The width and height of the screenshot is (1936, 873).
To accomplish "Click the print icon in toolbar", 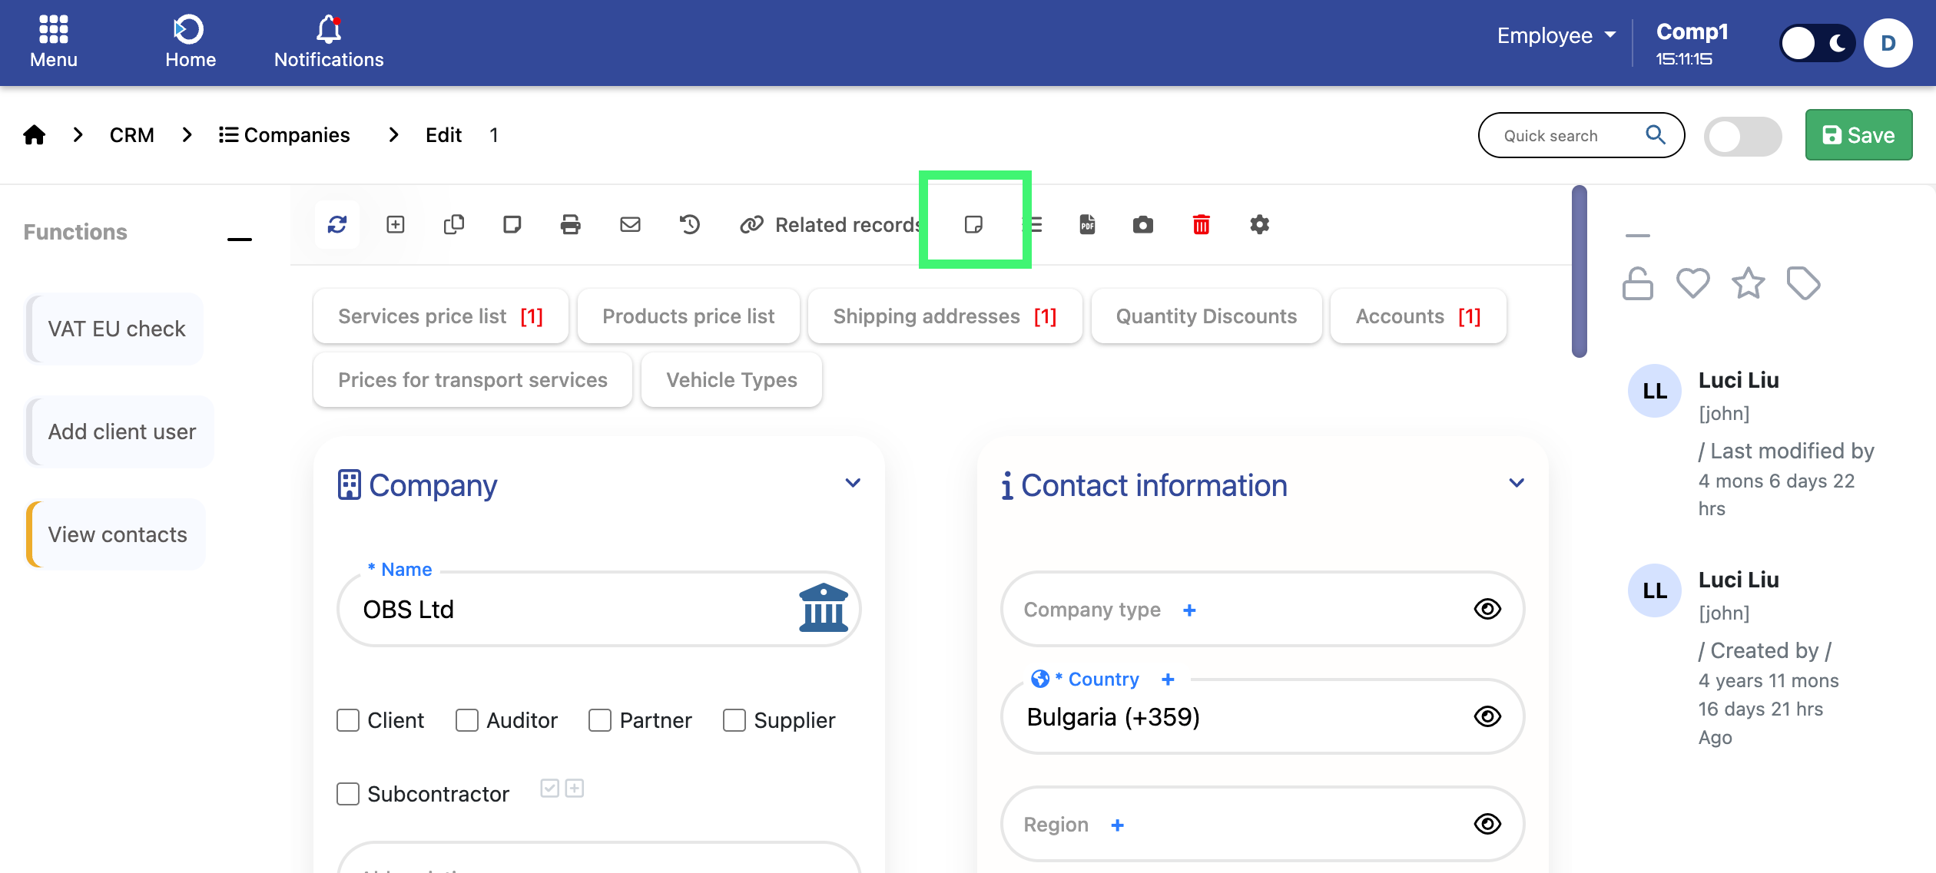I will pos(570,224).
